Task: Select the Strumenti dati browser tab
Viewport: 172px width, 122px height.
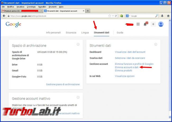Action: coord(64,11)
